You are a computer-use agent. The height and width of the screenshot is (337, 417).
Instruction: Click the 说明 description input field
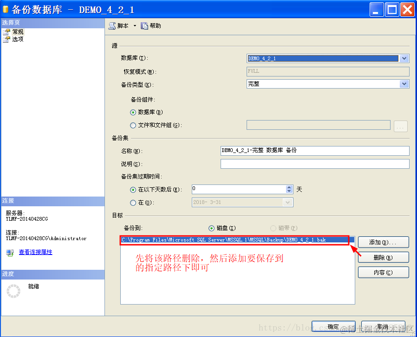click(315, 164)
